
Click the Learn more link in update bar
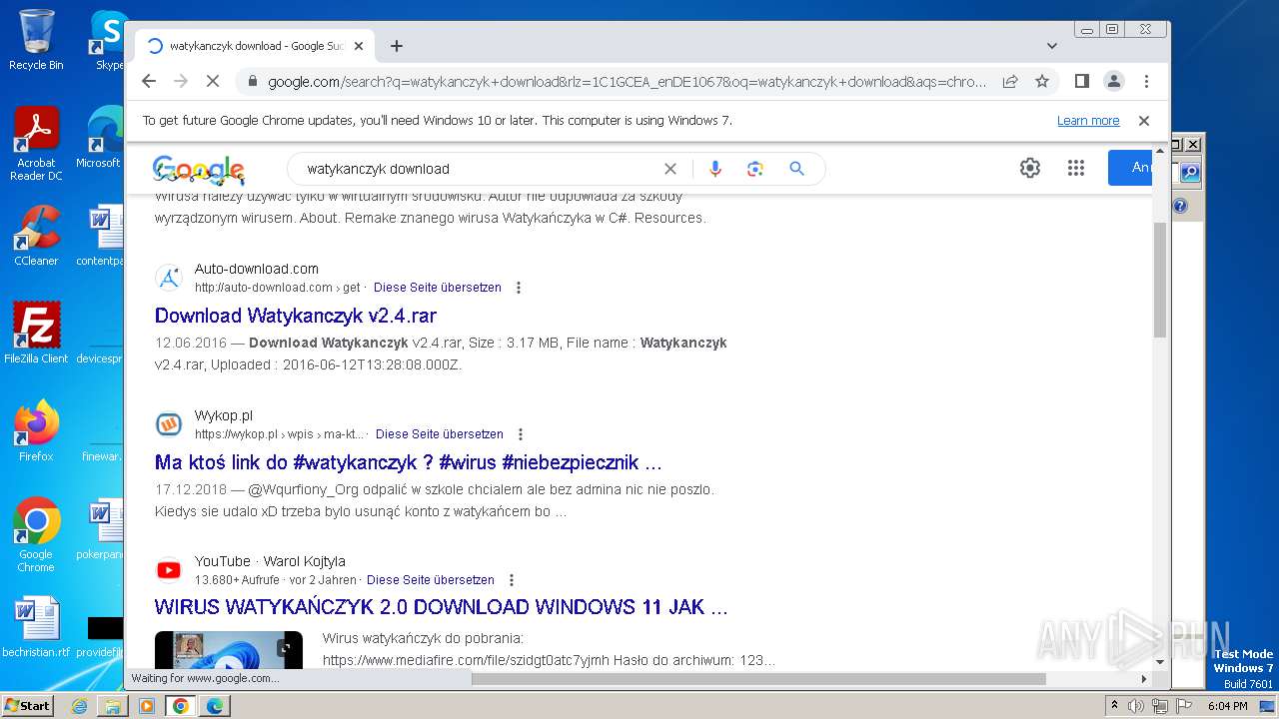point(1088,121)
